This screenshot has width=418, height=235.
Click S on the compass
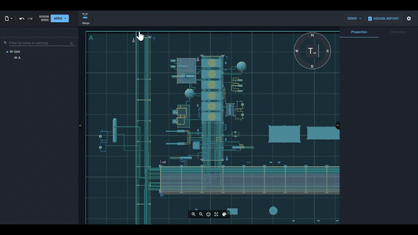312,66
